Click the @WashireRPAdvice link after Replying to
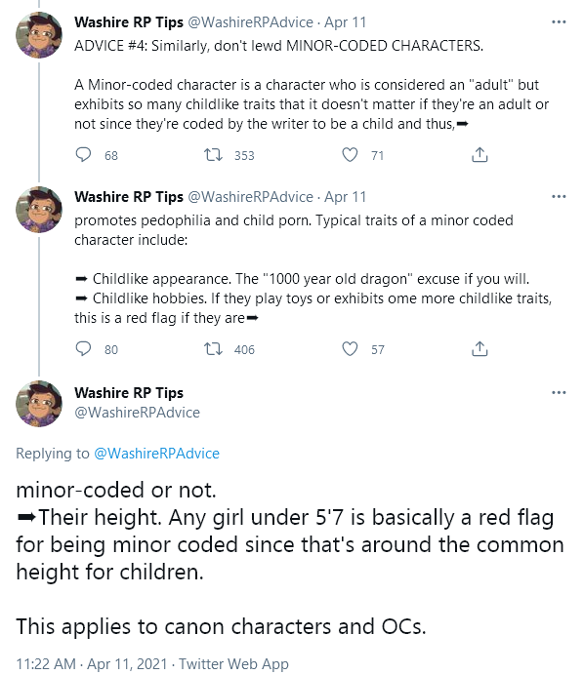The width and height of the screenshot is (584, 675). [157, 454]
